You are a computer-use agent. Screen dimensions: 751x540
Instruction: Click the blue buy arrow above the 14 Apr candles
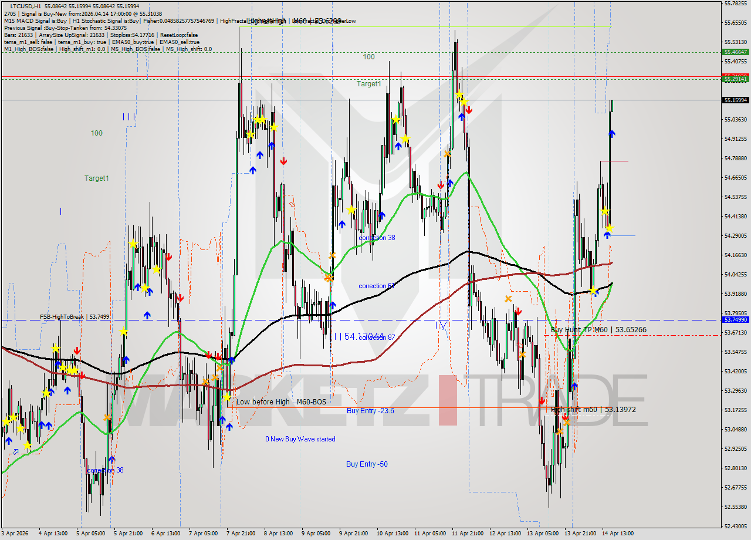[611, 133]
